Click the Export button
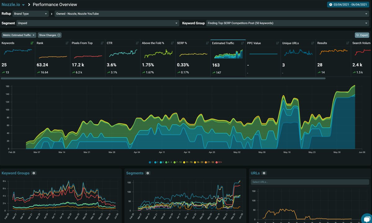372x223 pixels. tap(362, 35)
